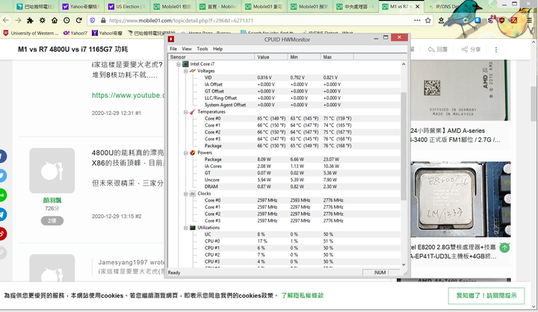Collapse the Powers section in HWMonitor
This screenshot has height=312, width=538.
coord(185,153)
